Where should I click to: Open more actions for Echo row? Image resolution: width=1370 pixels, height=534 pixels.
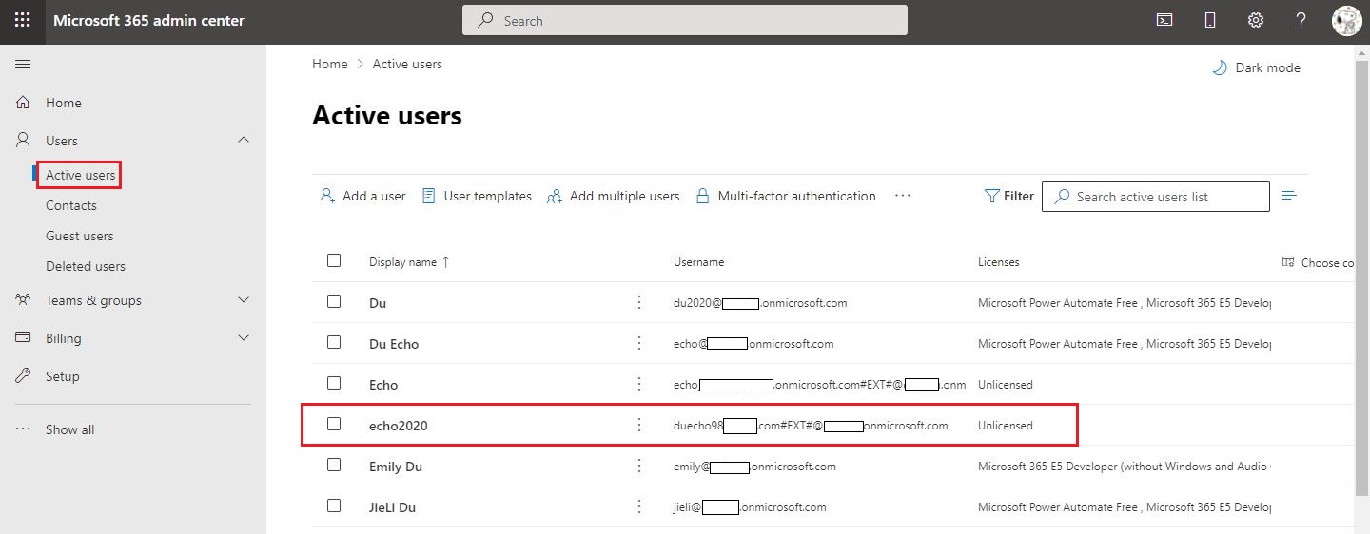pyautogui.click(x=639, y=384)
